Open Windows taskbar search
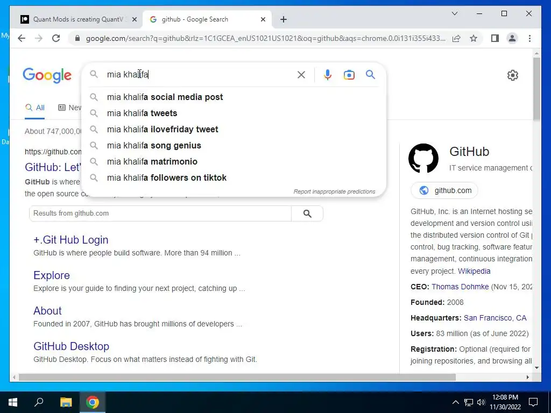 click(x=39, y=402)
